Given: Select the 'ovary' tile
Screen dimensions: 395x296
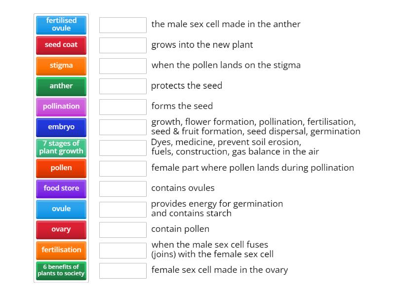Looking at the screenshot, I should point(61,229).
